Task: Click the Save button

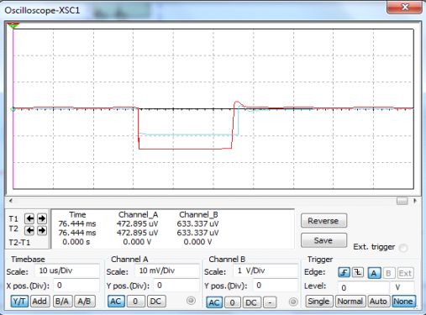Action: coord(323,240)
